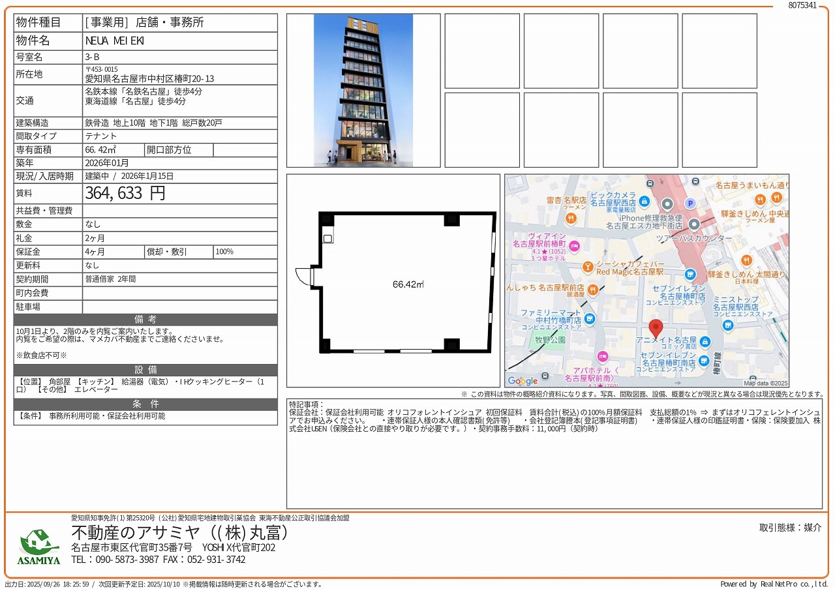The height and width of the screenshot is (589, 835).
Task: Click the TEL number 090-5873-3987
Action: [x=115, y=560]
